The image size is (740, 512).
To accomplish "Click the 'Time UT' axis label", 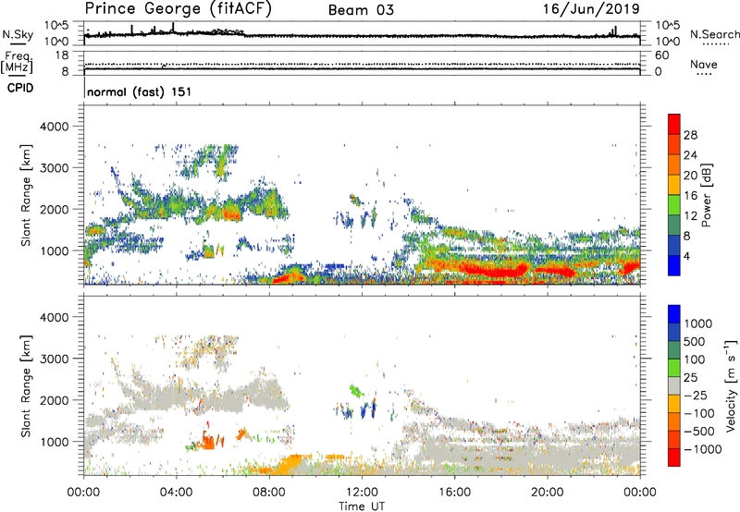I will pyautogui.click(x=362, y=506).
